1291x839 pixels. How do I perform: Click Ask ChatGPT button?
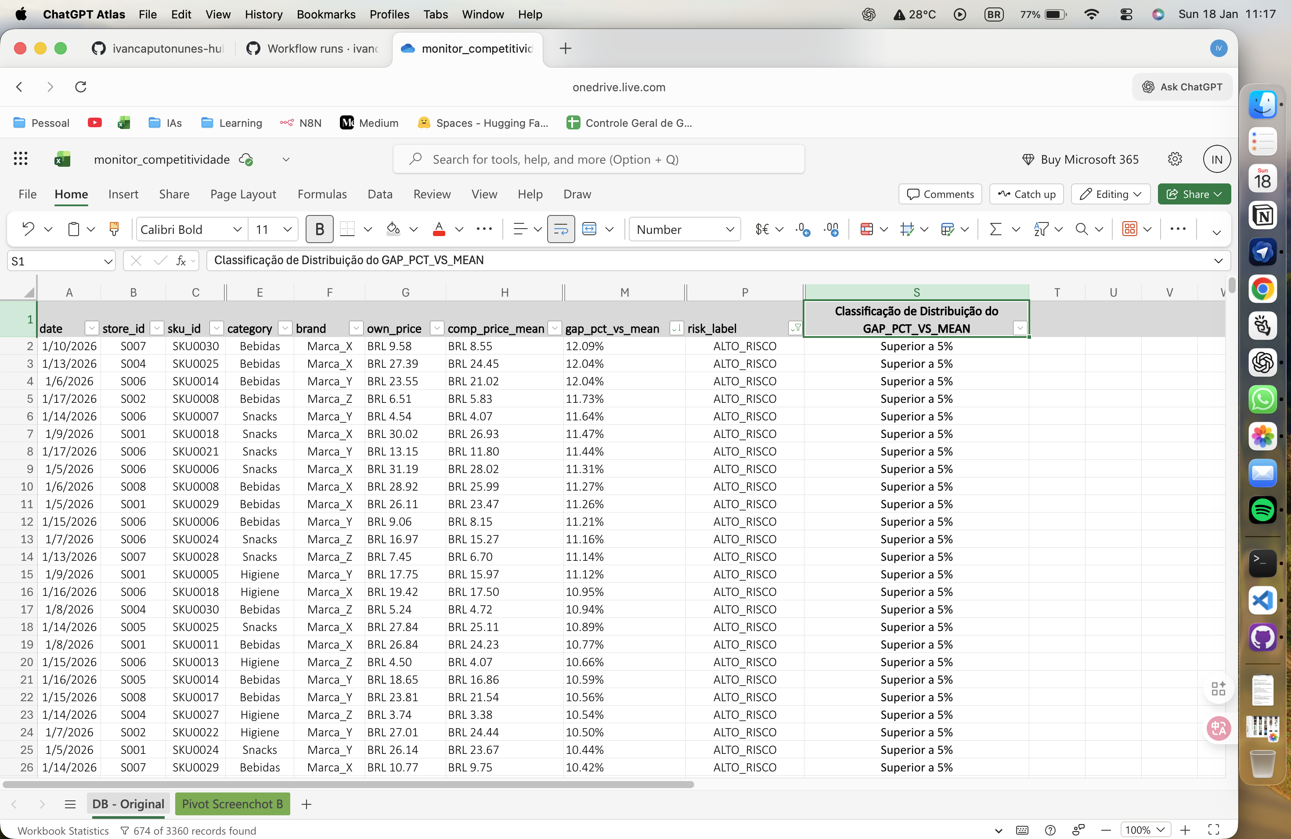point(1182,87)
